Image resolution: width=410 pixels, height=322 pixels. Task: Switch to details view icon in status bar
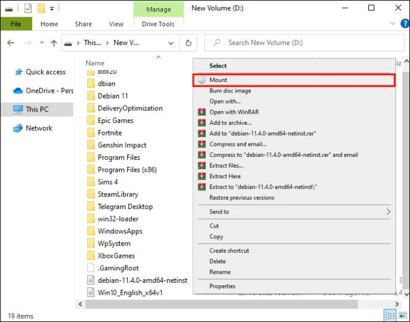(390, 315)
